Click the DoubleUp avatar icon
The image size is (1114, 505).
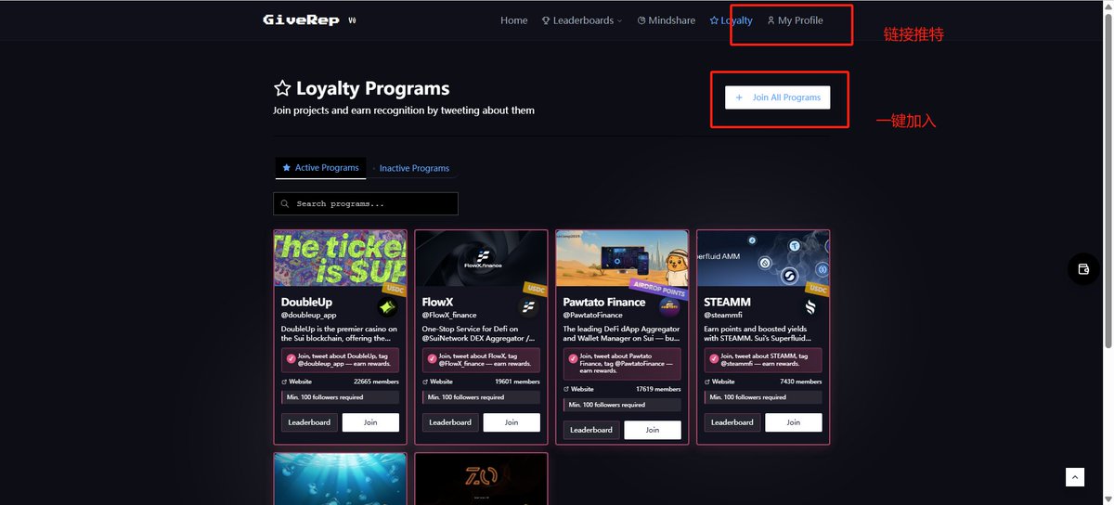click(388, 307)
